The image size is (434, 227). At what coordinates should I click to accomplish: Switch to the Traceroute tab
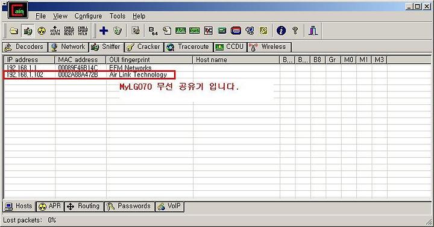pyautogui.click(x=189, y=47)
